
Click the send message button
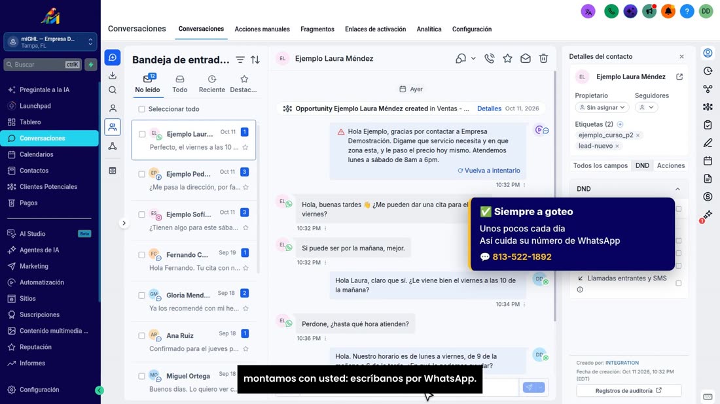(x=530, y=388)
